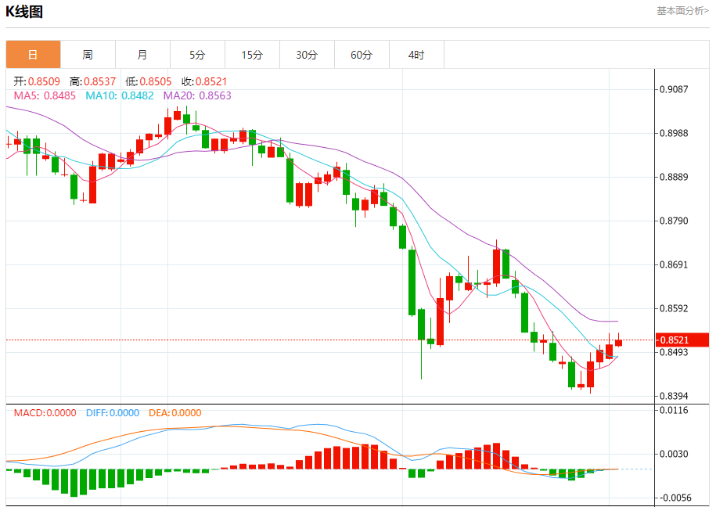Click the 收: 0.8521 close value
This screenshot has height=507, width=716.
tap(204, 81)
